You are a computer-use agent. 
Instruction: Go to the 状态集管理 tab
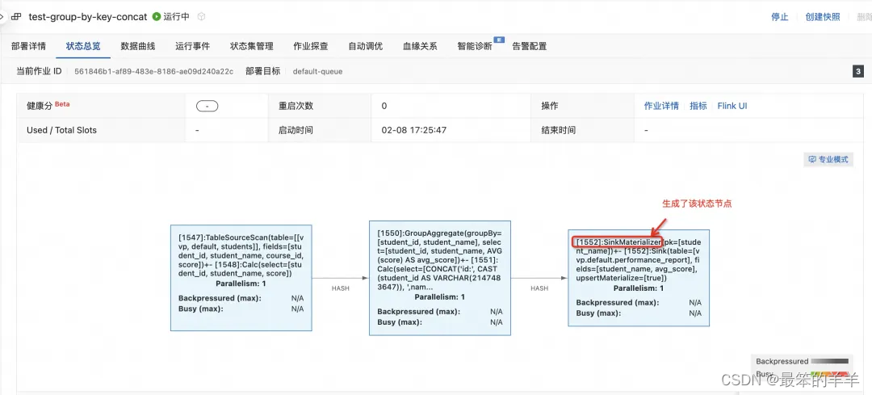[251, 46]
